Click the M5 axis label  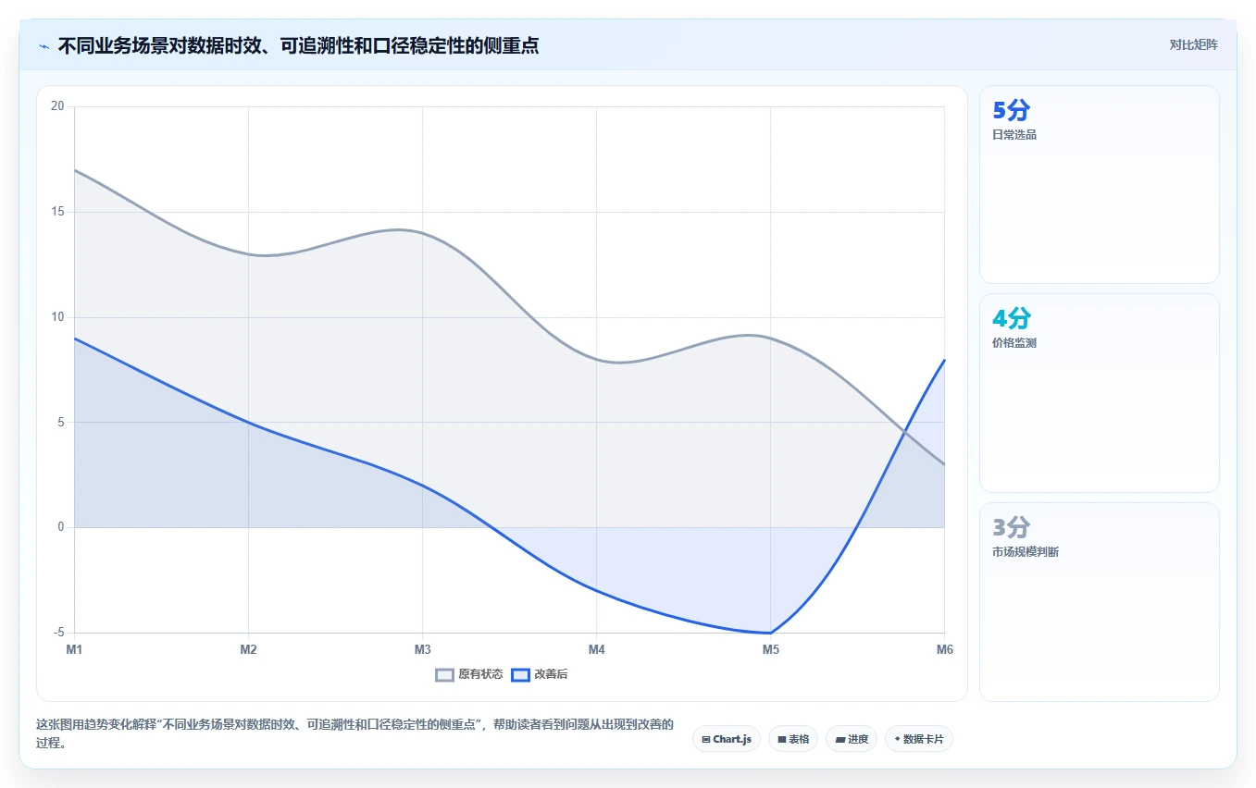point(770,649)
